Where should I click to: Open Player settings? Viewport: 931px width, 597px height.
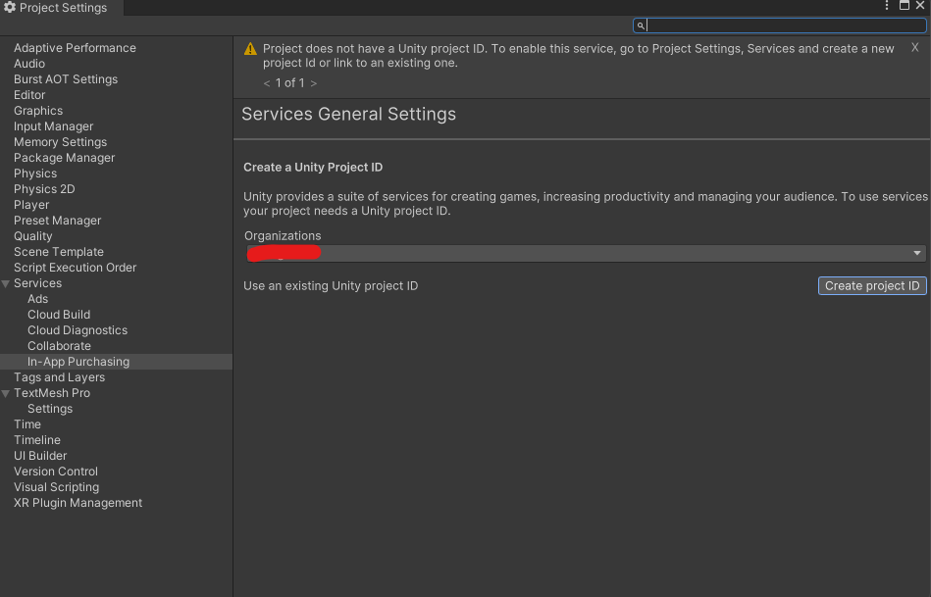(31, 205)
